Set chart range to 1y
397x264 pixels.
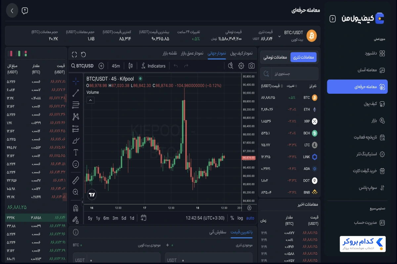tap(98, 218)
